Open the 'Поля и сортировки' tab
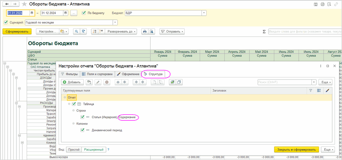The width and height of the screenshot is (342, 160). [97, 74]
